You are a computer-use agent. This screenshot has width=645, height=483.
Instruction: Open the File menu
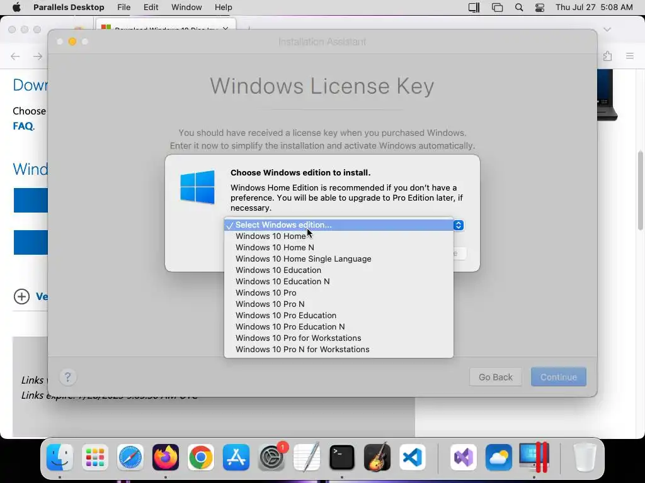pyautogui.click(x=124, y=8)
